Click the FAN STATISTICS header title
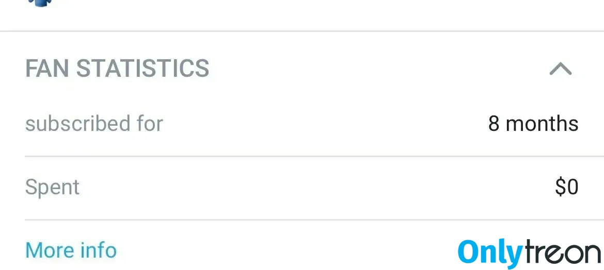This screenshot has width=604, height=270. [x=117, y=69]
